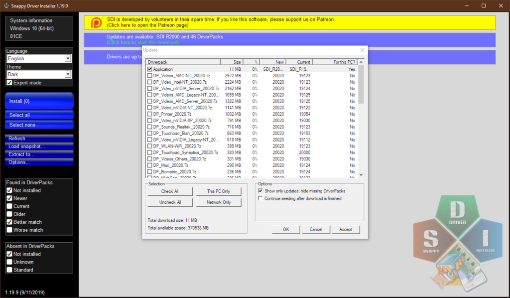The image size is (510, 298).
Task: Click the Uncheck All button
Action: coord(170,202)
